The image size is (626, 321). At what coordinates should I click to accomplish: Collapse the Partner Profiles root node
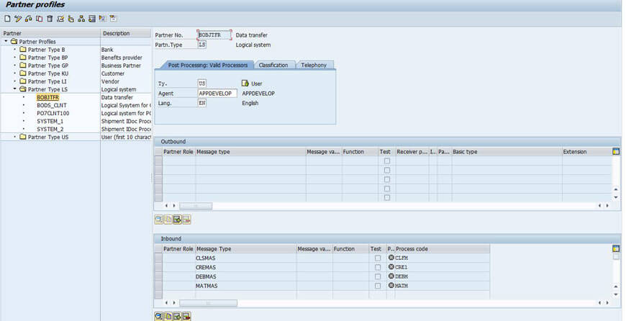pyautogui.click(x=6, y=42)
